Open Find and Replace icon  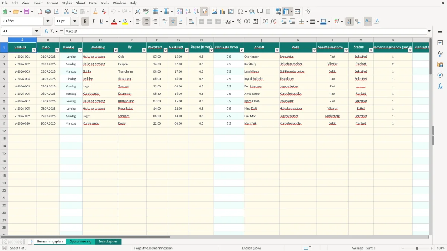(x=138, y=12)
